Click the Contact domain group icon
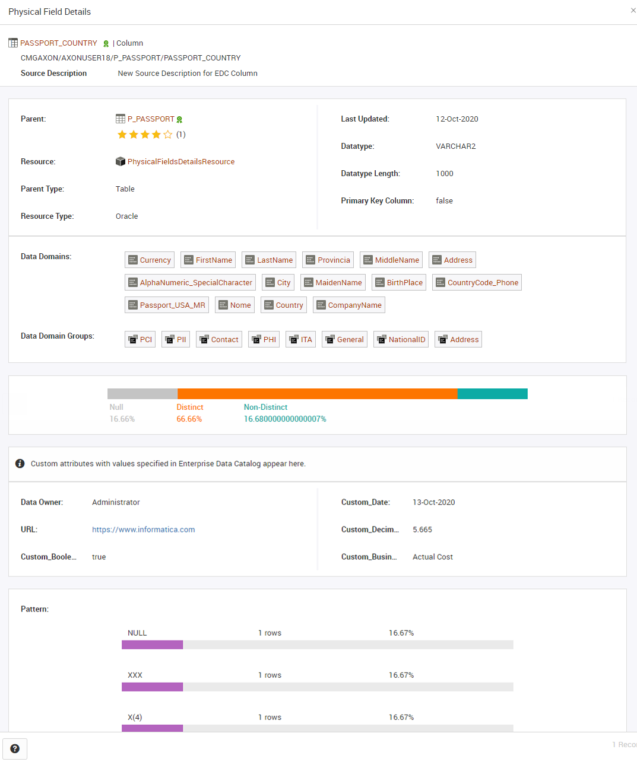 click(x=204, y=339)
